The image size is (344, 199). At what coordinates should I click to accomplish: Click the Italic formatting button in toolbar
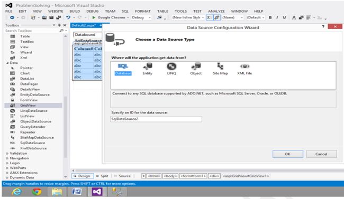(277, 17)
